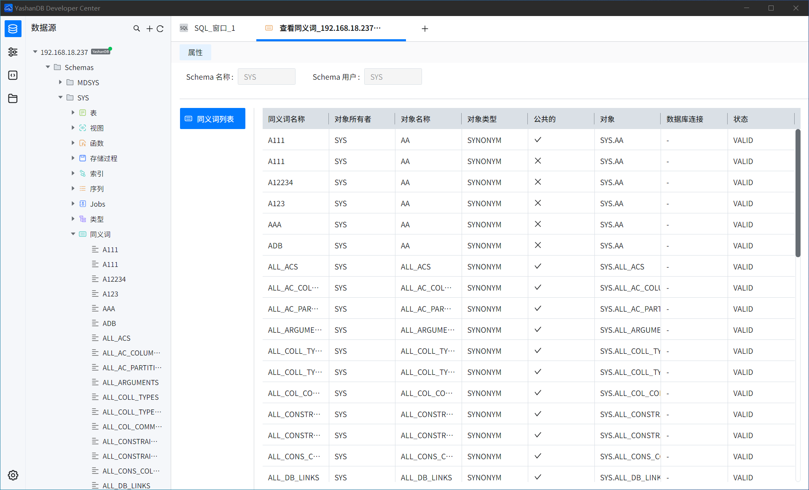Image resolution: width=809 pixels, height=490 pixels.
Task: Open the code snippet panel icon
Action: pos(13,75)
